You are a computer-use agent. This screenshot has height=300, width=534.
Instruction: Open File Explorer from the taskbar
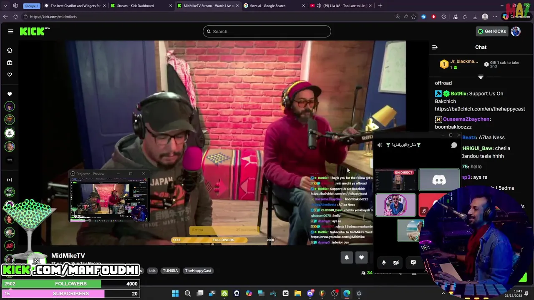click(x=297, y=293)
